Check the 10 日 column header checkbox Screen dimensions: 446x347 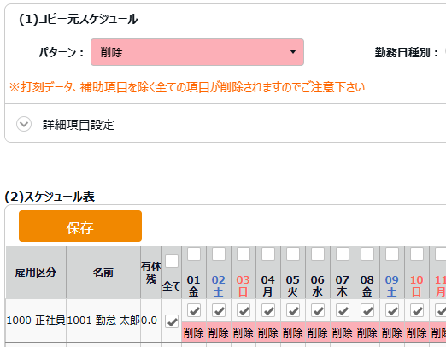pyautogui.click(x=417, y=254)
